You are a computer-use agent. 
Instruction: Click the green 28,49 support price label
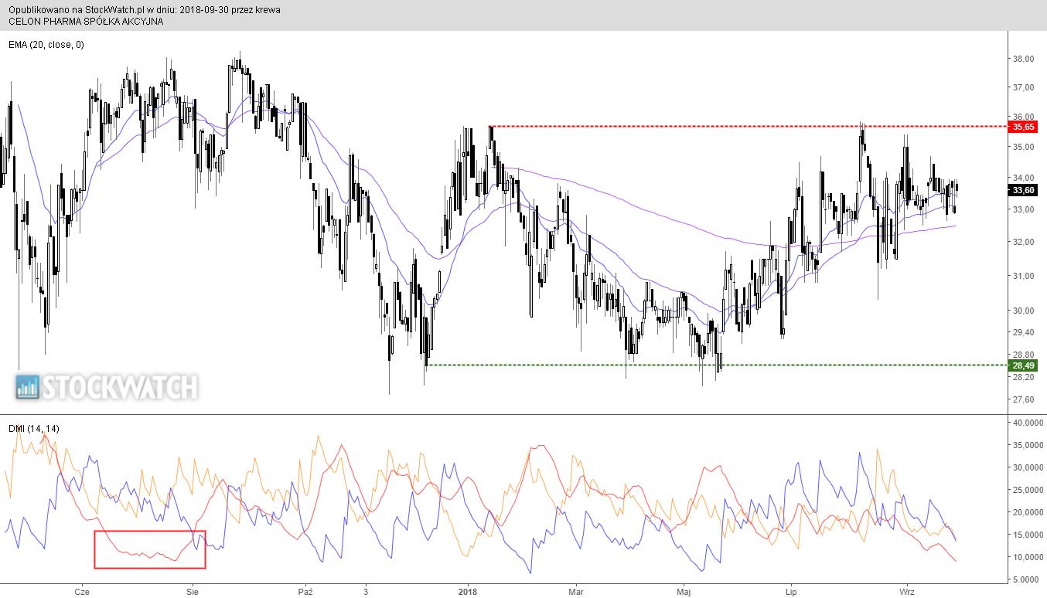1023,365
